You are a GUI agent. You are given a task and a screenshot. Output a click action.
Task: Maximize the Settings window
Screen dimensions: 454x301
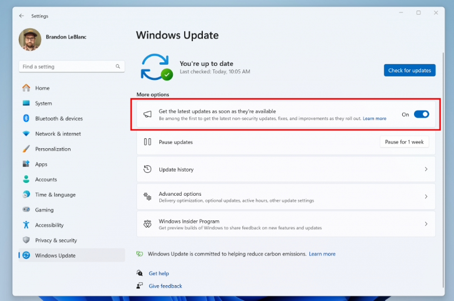click(x=418, y=13)
